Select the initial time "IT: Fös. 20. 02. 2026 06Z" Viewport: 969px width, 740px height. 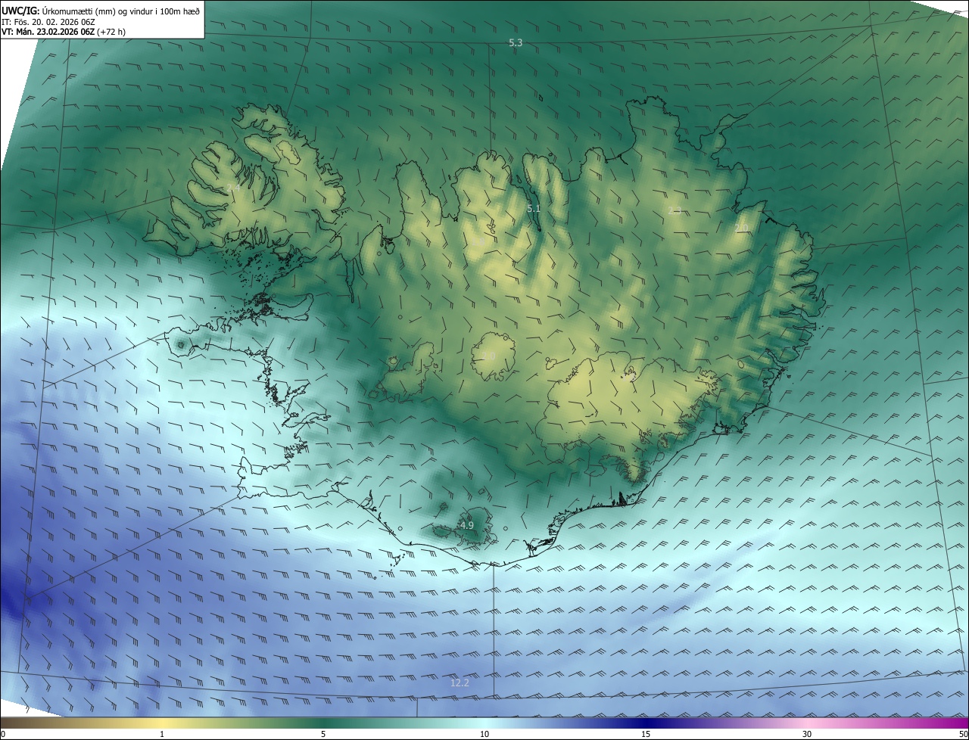pyautogui.click(x=48, y=21)
